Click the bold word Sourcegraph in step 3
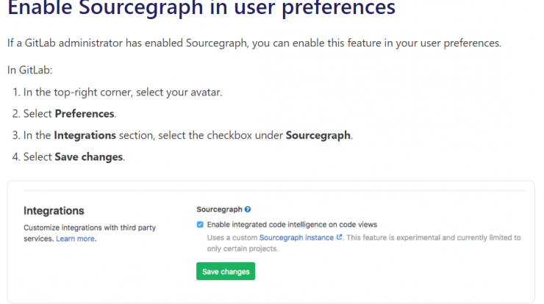This screenshot has width=544, height=304. pyautogui.click(x=318, y=135)
